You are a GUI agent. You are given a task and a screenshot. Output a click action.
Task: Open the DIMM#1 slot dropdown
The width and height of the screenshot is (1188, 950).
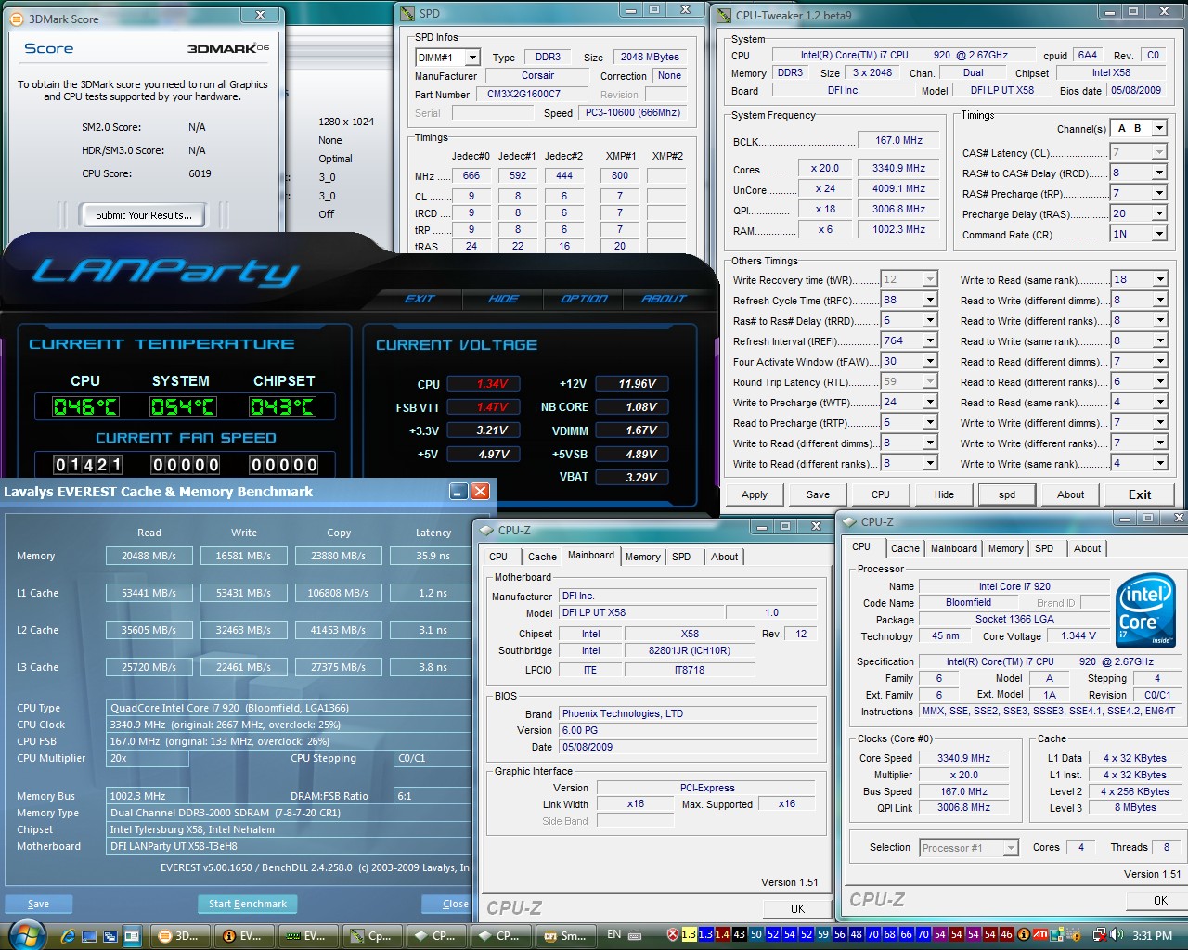click(x=472, y=58)
